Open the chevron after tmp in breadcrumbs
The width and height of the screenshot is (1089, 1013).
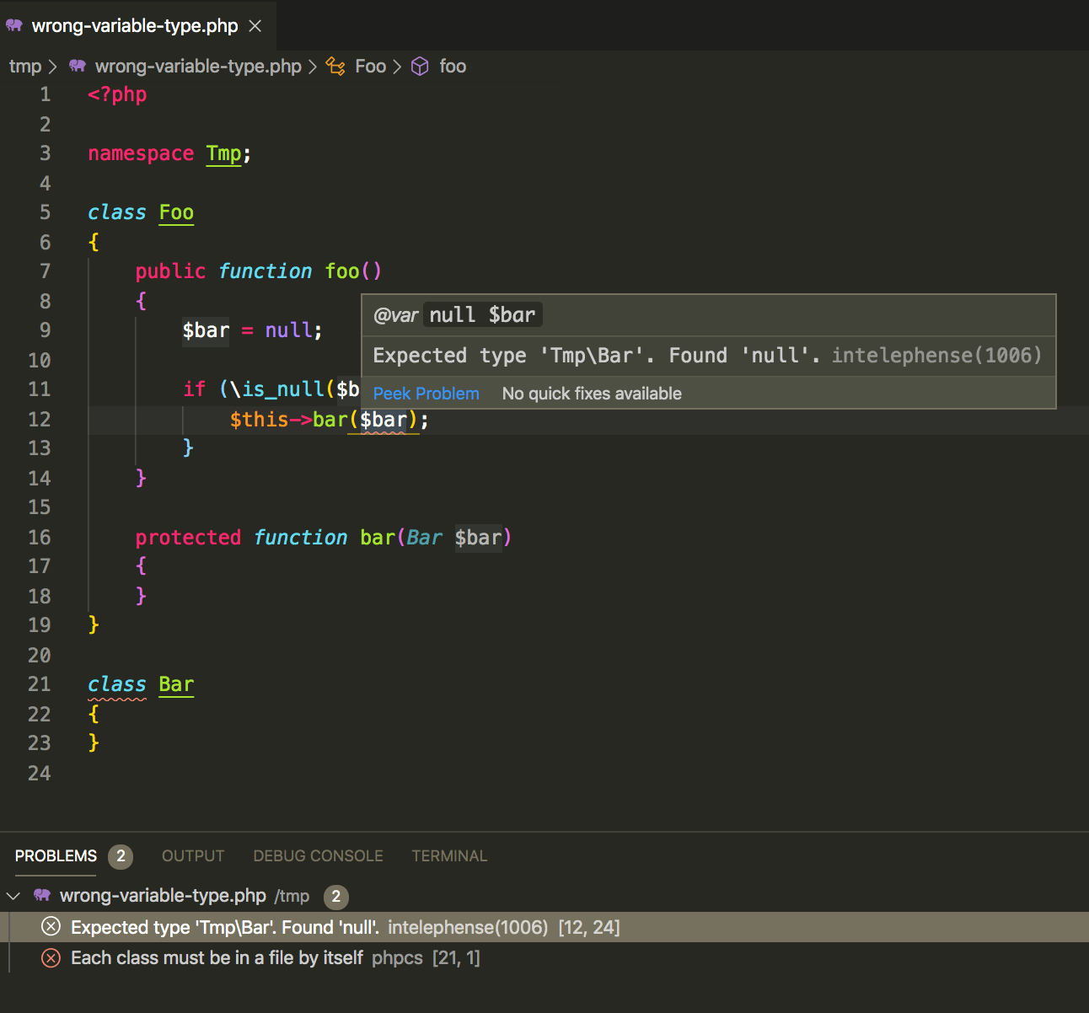click(53, 66)
